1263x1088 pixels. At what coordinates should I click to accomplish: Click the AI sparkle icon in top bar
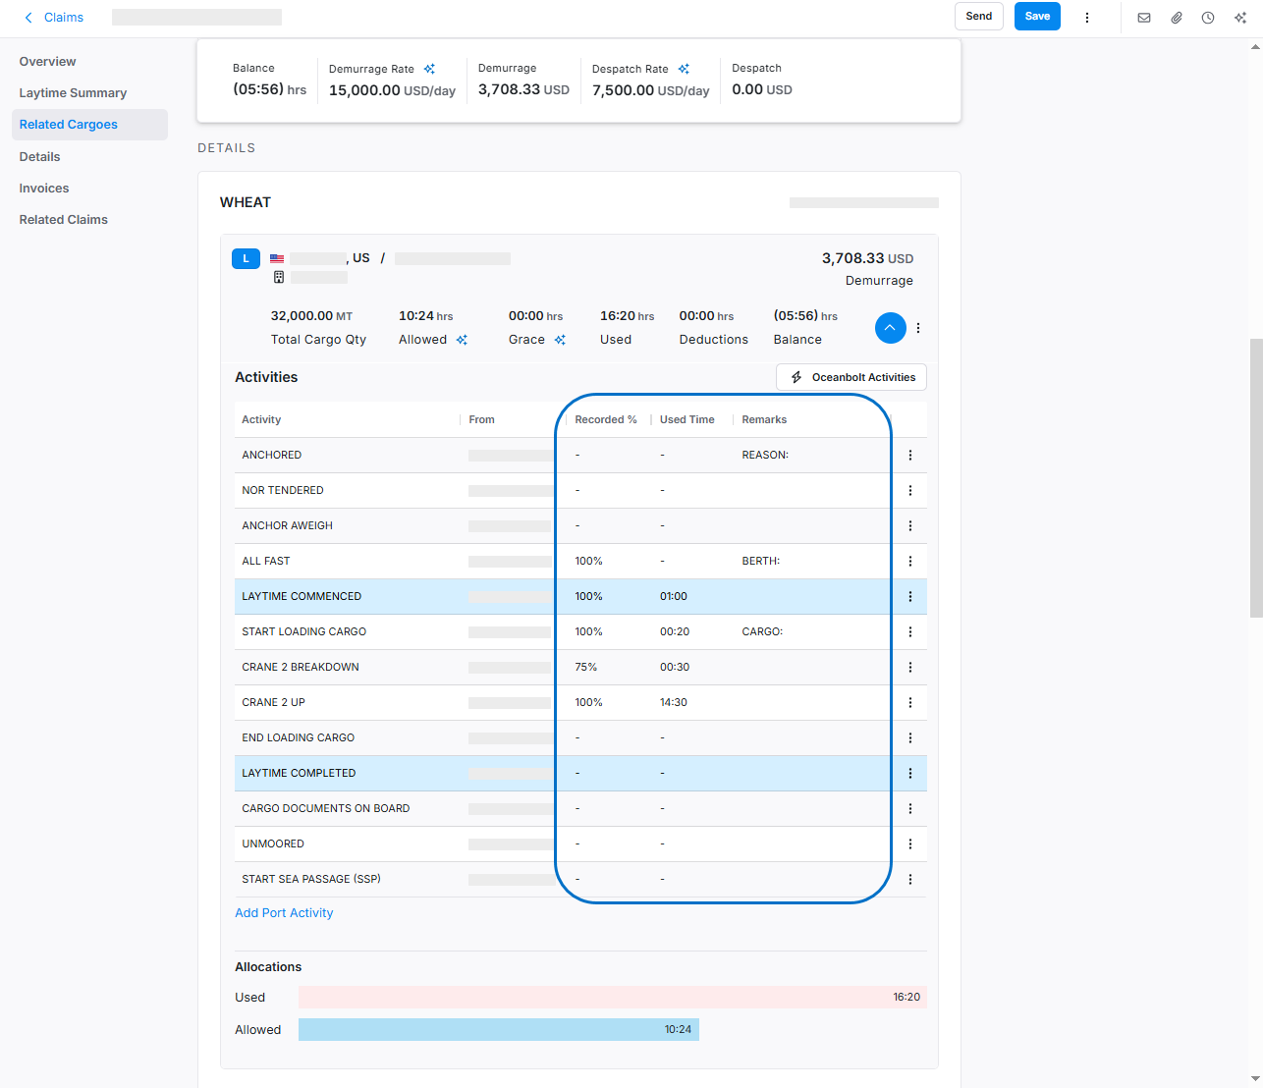(1240, 18)
